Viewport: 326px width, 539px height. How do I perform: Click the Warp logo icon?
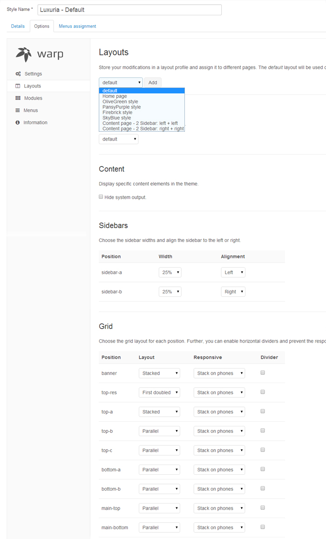(24, 54)
